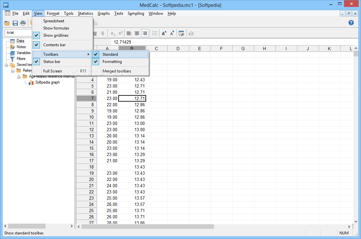Click the Print toolbar icon
The width and height of the screenshot is (361, 239).
[23, 23]
